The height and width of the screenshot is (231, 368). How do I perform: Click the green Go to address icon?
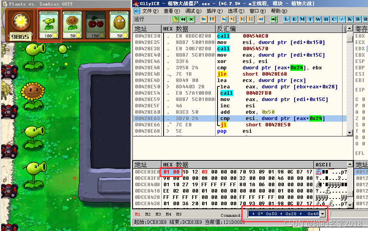pyautogui.click(x=274, y=19)
